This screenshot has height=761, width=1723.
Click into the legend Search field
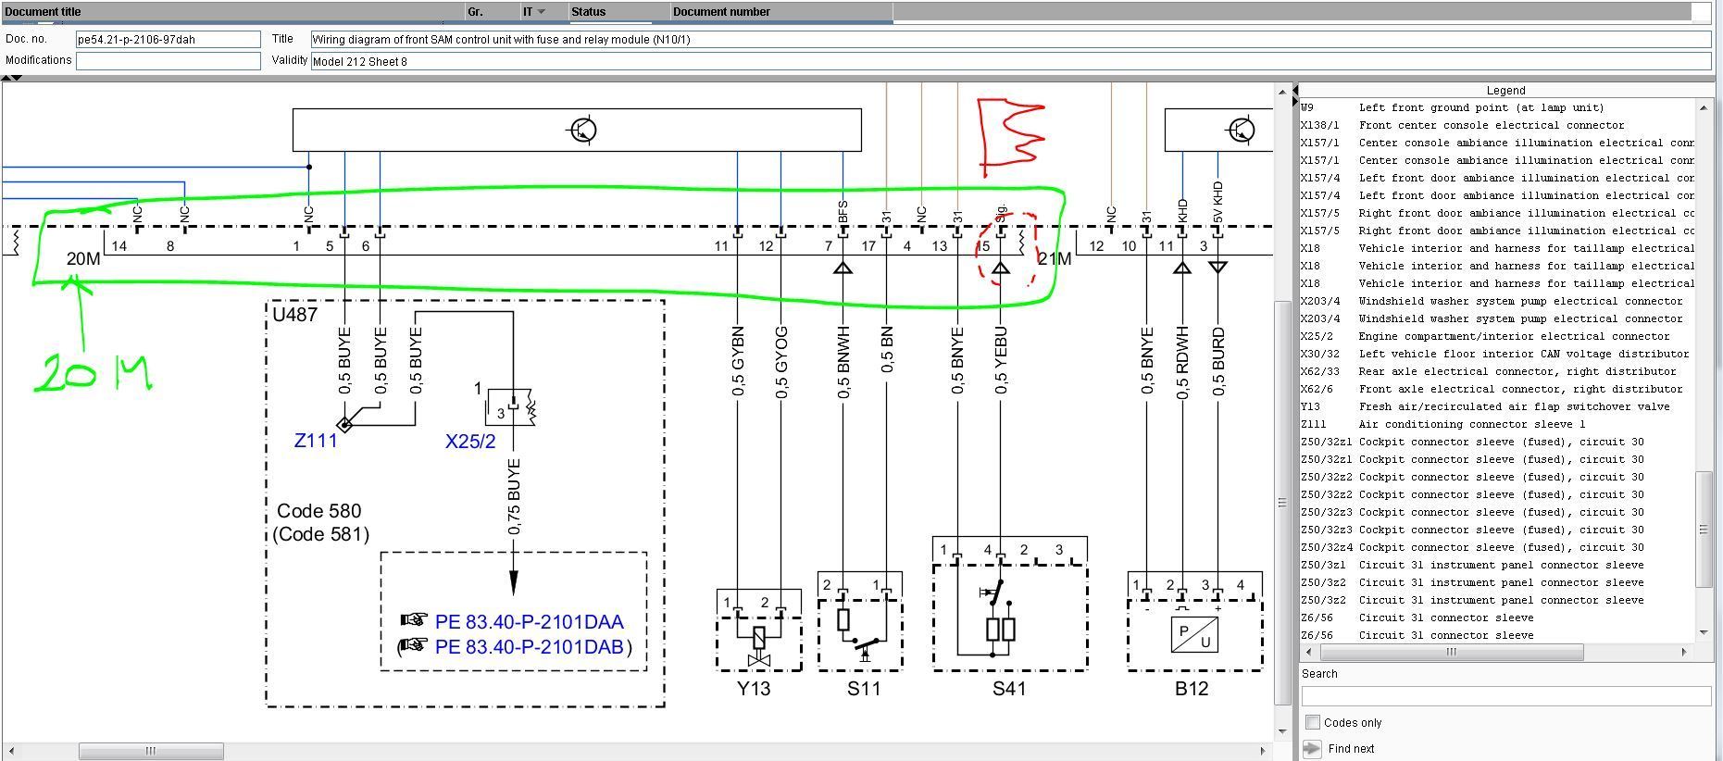coord(1505,696)
